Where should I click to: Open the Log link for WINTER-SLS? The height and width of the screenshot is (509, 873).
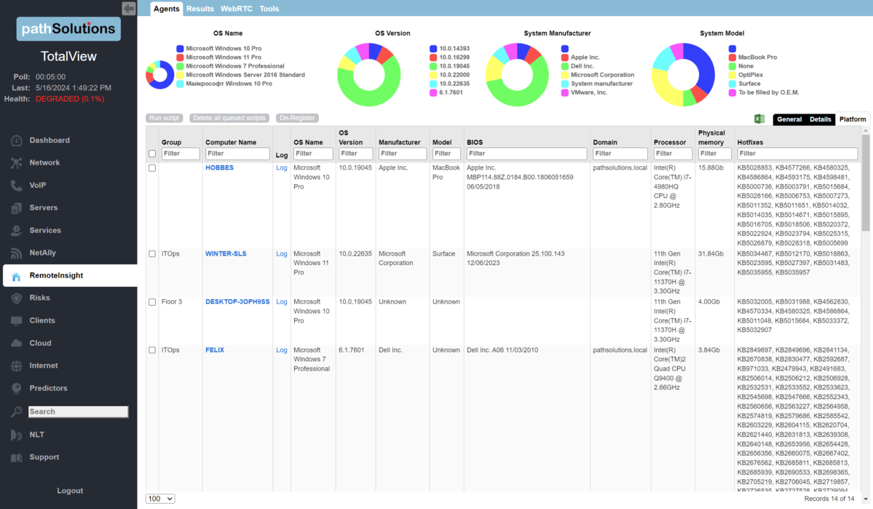pos(282,254)
